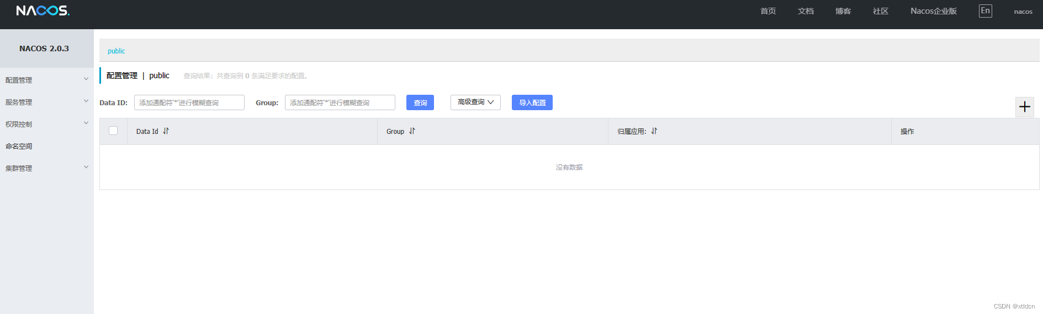
Task: Focus the Data ID search input field
Action: [x=189, y=102]
